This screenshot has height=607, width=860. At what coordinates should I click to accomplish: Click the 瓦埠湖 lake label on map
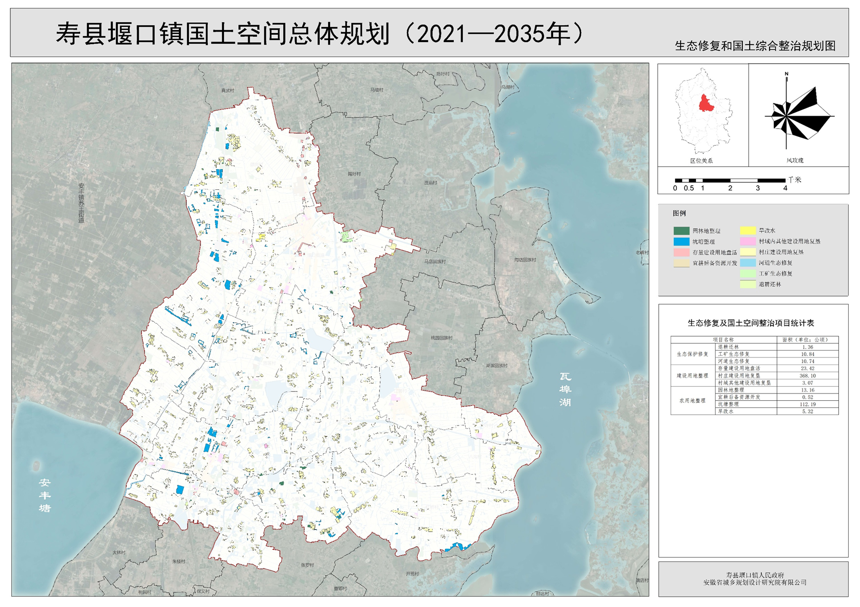coord(565,390)
